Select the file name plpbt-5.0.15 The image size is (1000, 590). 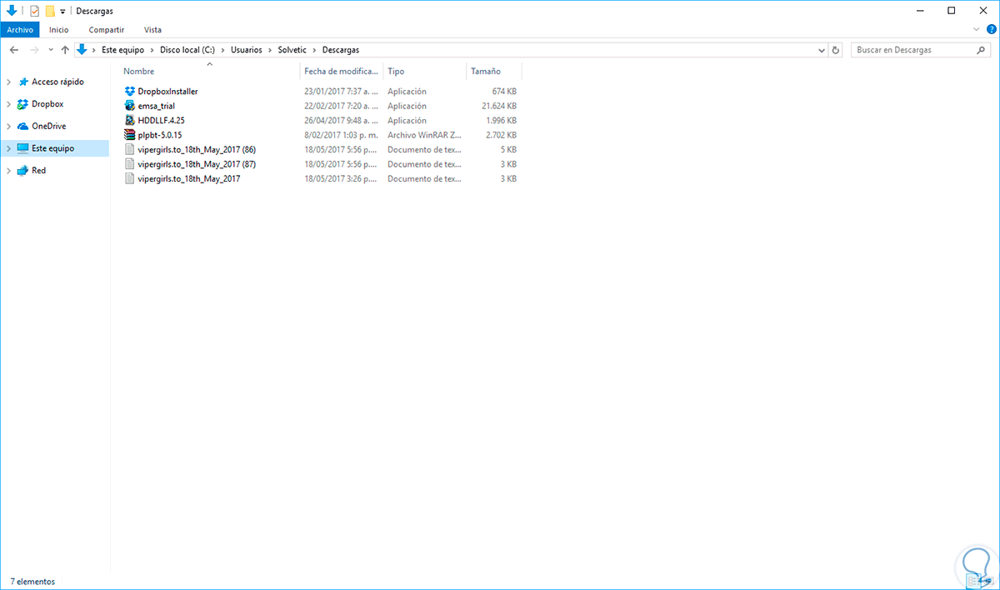coord(160,135)
